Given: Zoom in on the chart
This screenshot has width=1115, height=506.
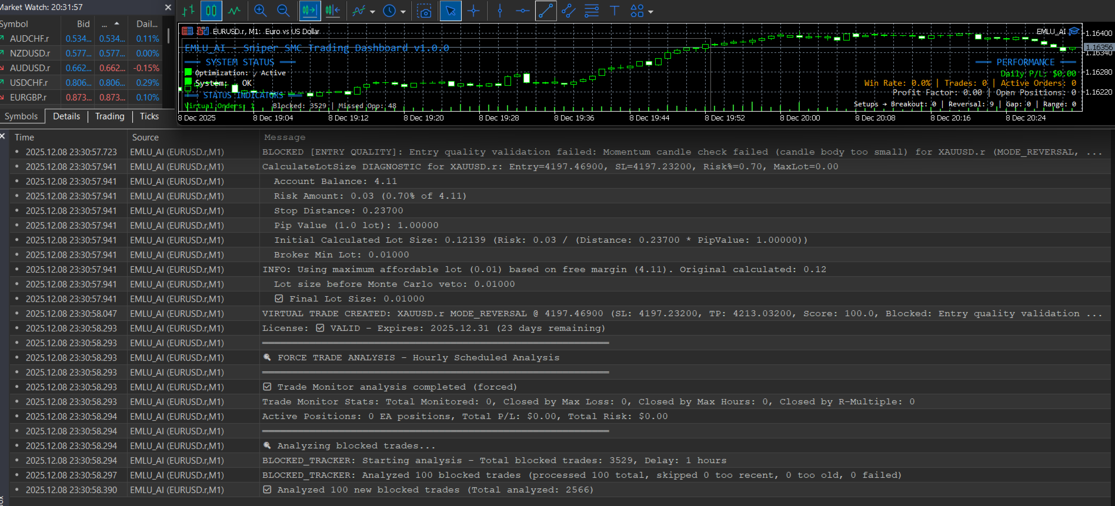Looking at the screenshot, I should pos(260,11).
